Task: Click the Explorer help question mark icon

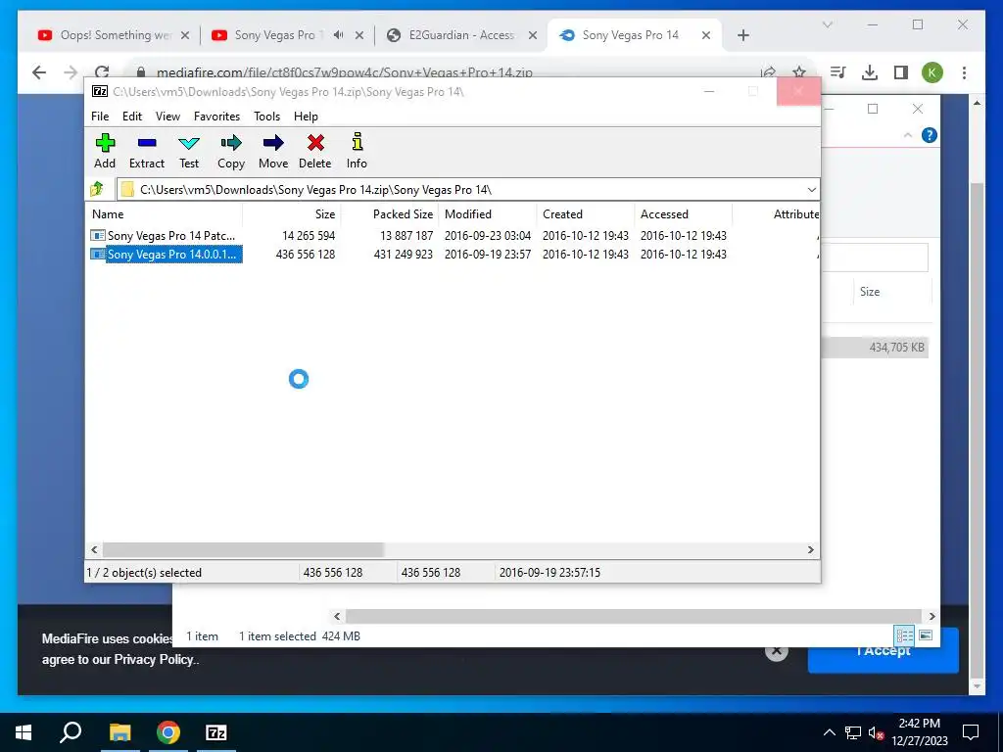Action: coord(930,135)
